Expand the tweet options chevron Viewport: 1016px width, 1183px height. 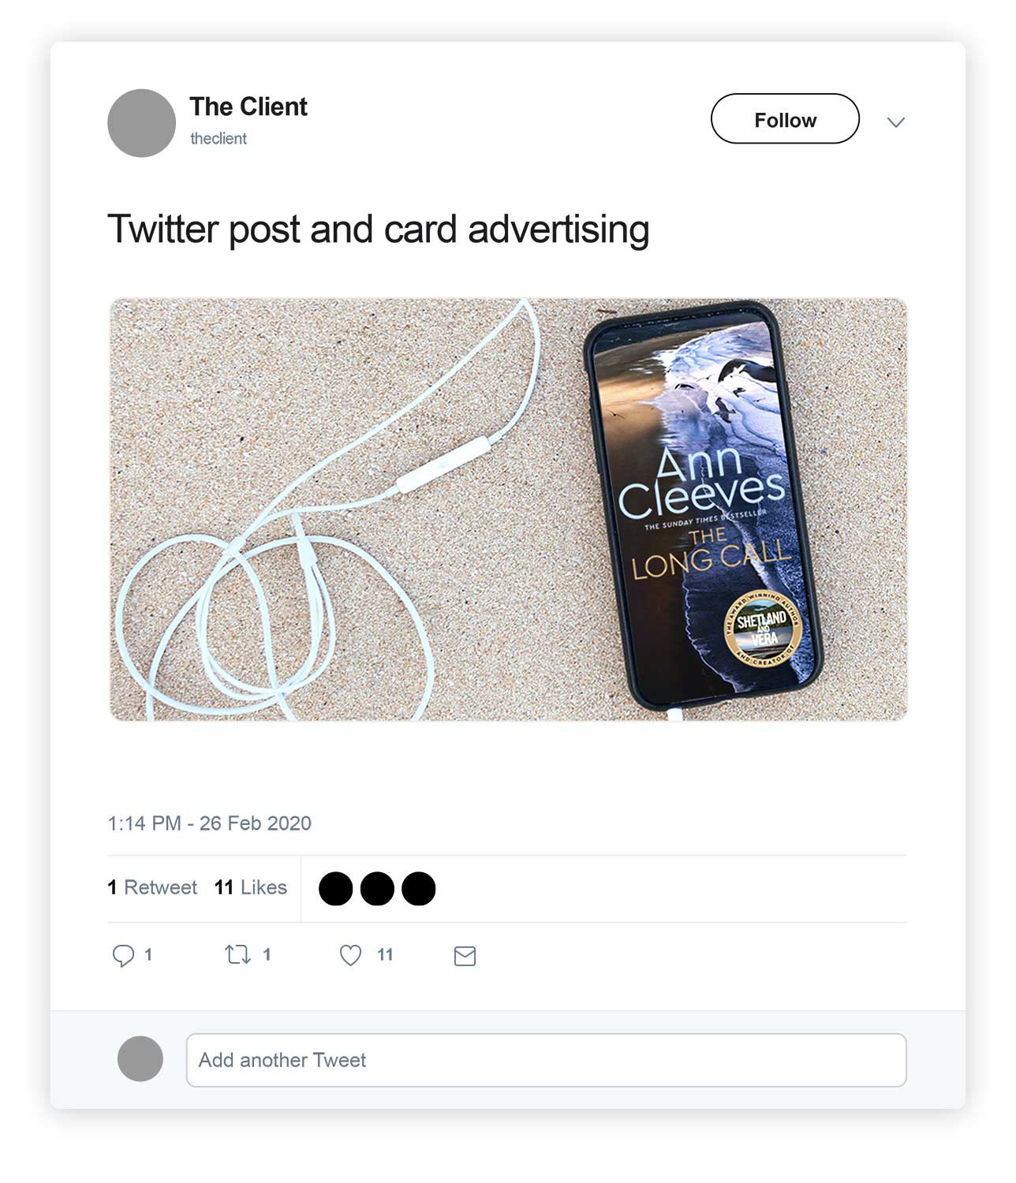point(895,122)
